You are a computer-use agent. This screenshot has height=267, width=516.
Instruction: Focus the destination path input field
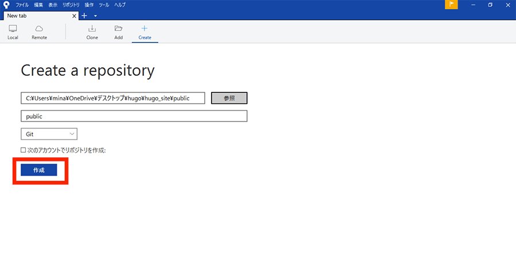[x=113, y=98]
